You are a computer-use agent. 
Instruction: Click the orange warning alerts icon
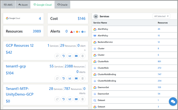[x=77, y=32]
